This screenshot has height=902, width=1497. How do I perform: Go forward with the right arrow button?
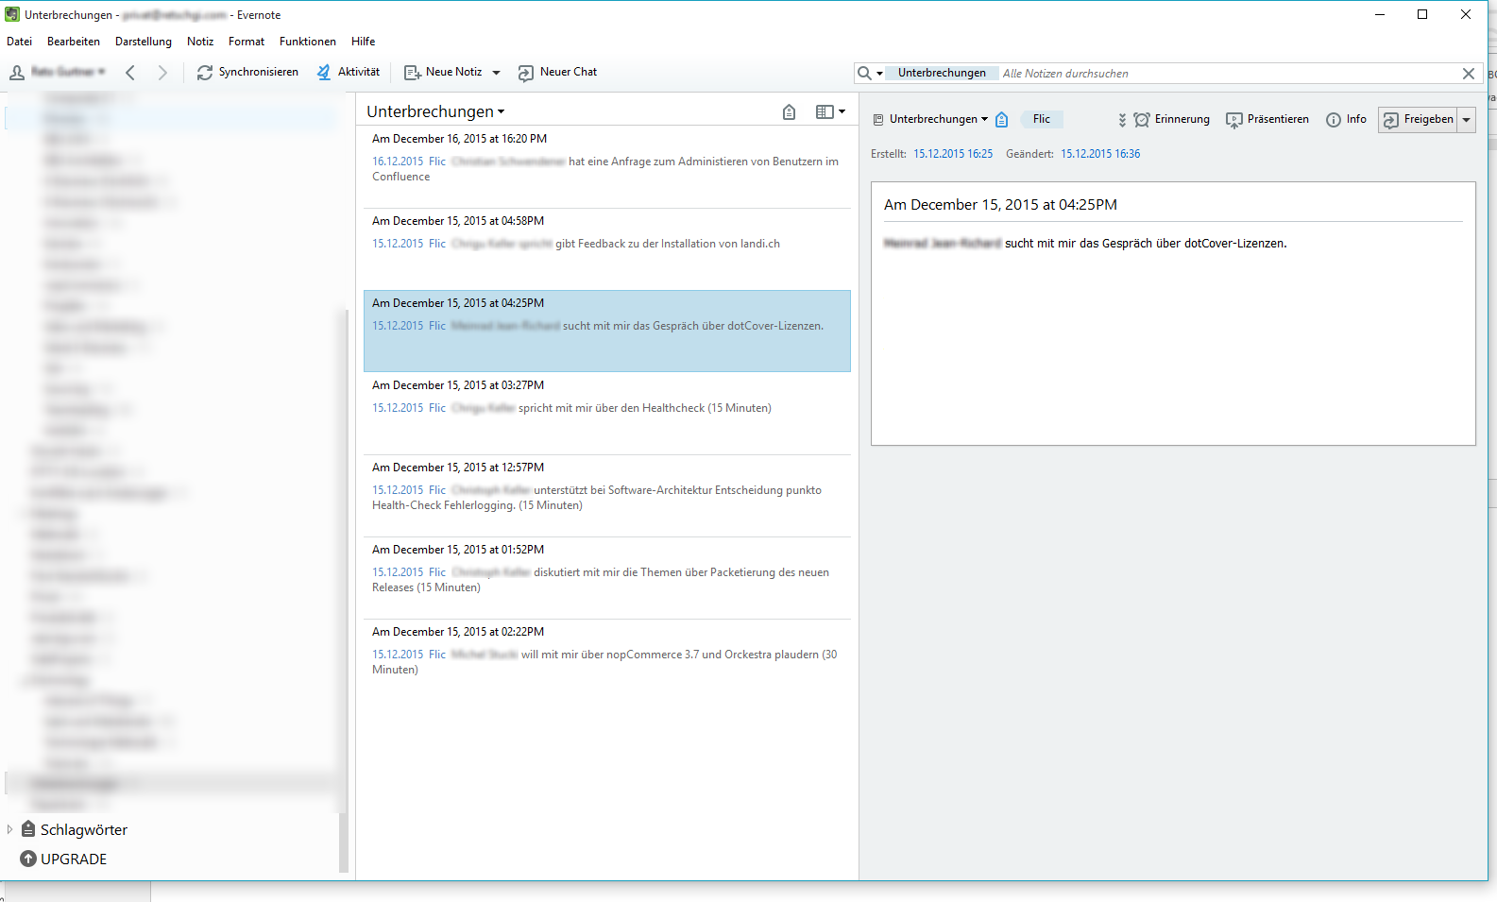click(x=162, y=73)
